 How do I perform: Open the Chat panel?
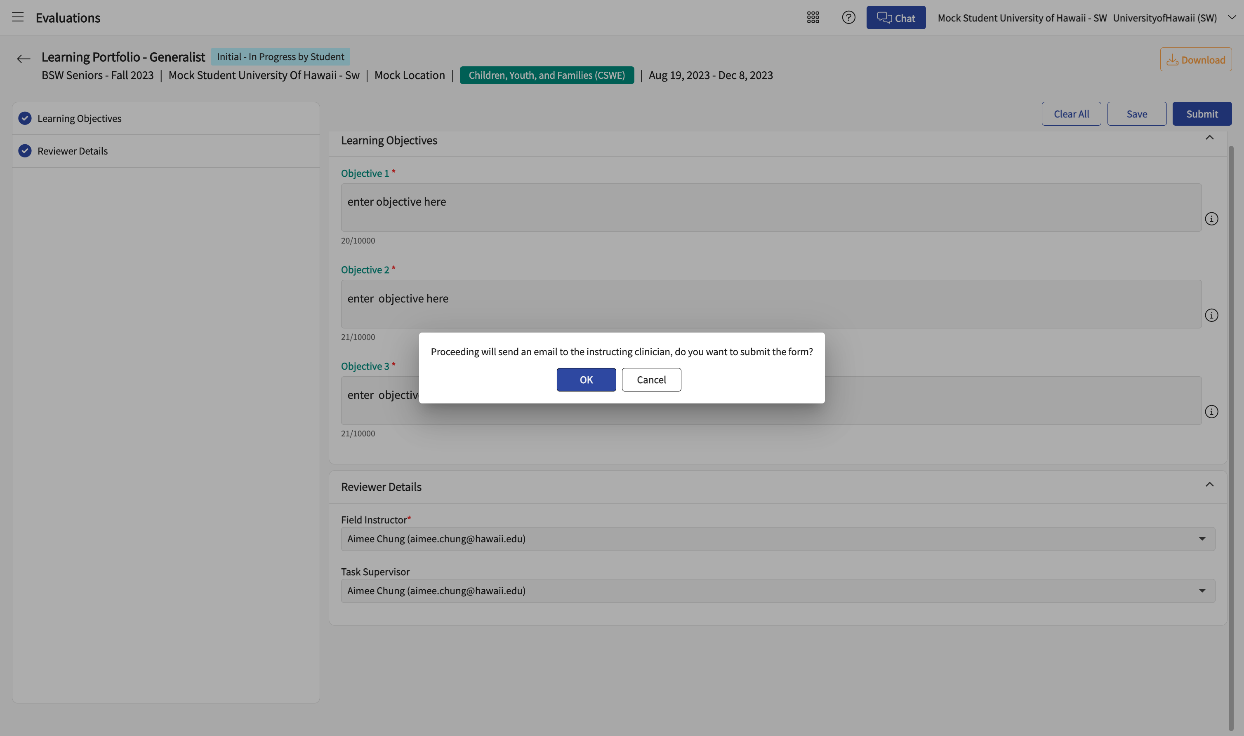(896, 18)
